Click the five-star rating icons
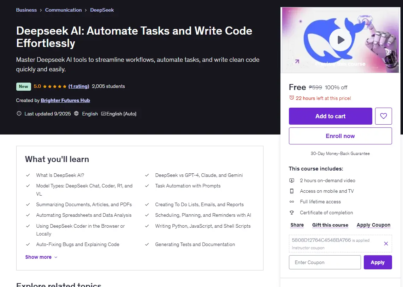 pos(55,86)
